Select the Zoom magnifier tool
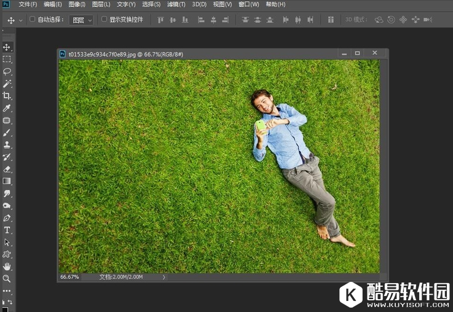Image resolution: width=453 pixels, height=312 pixels. pos(7,278)
